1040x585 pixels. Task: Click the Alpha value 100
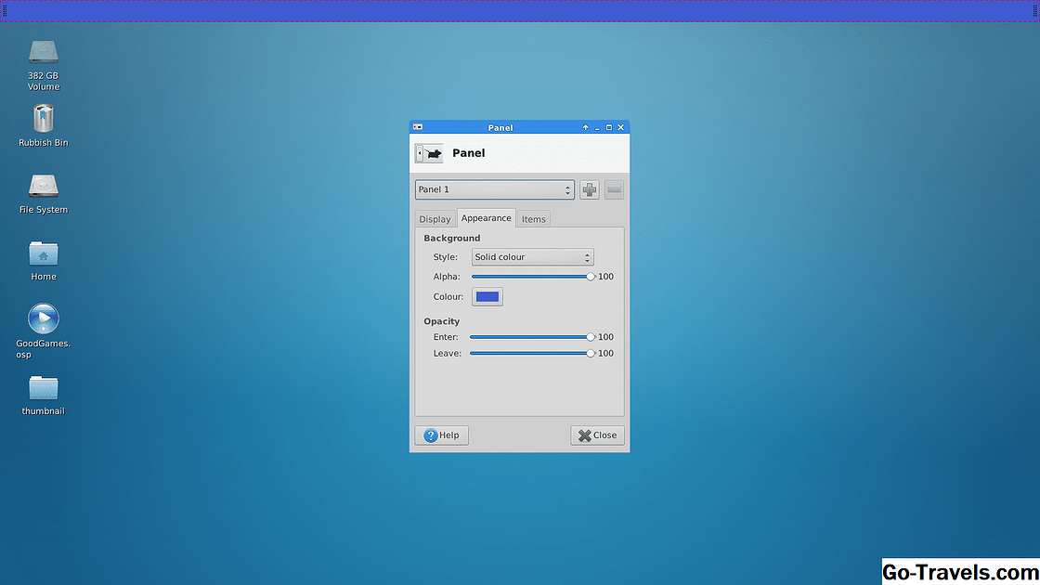click(605, 277)
